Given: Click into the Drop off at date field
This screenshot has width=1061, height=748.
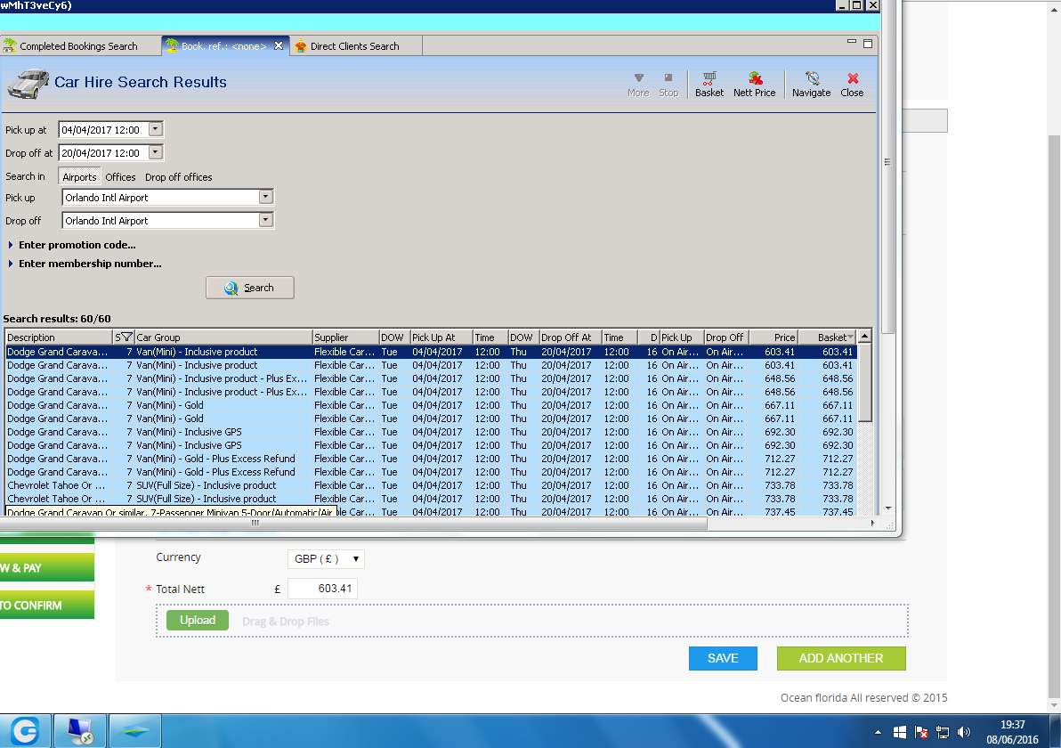Looking at the screenshot, I should point(103,153).
